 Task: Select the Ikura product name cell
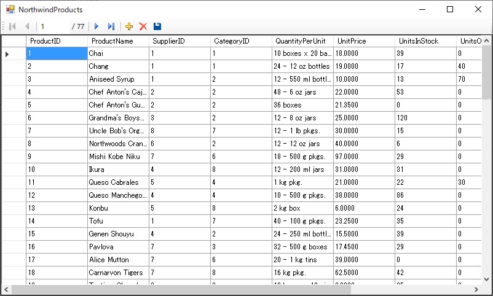tap(118, 169)
